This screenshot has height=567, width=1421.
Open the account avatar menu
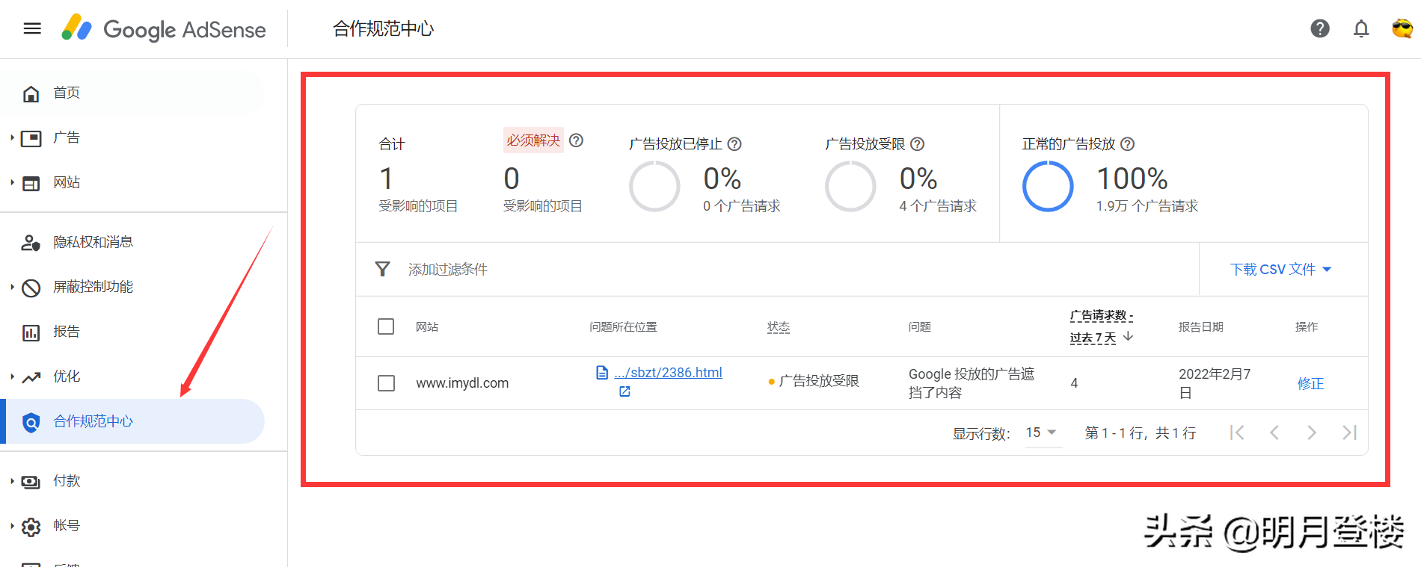click(x=1402, y=28)
